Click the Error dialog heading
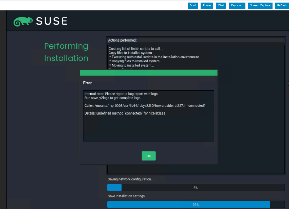Viewport: 289px width, 209px height. 87,83
